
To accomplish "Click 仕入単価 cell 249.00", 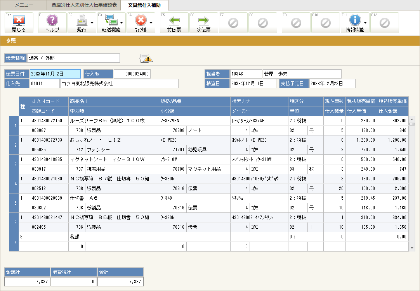I will point(361,169).
